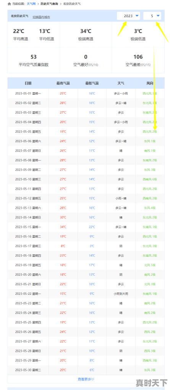The height and width of the screenshot is (390, 170).
Task: Click low temperature 8℃ on 2023-05-29
Action: (92, 361)
